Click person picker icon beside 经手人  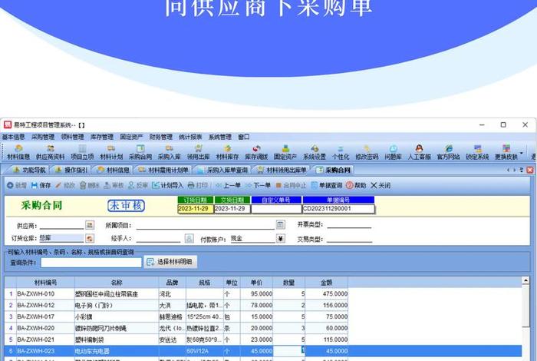[189, 238]
